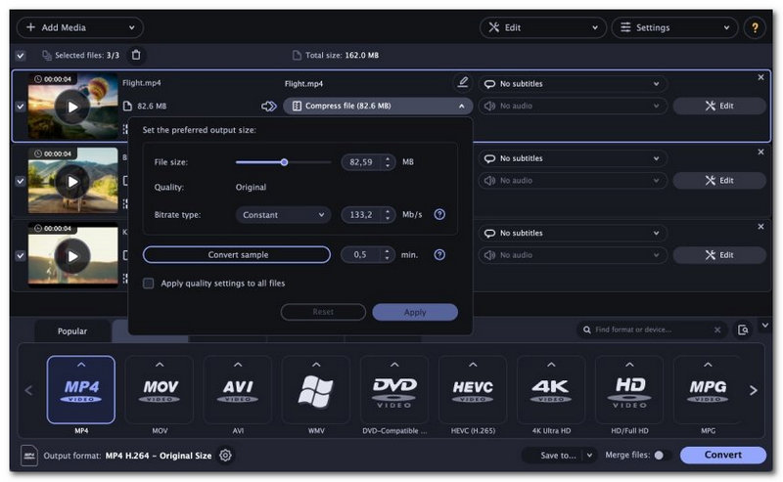The image size is (783, 482).
Task: Choose the MPG video format icon
Action: coord(708,390)
